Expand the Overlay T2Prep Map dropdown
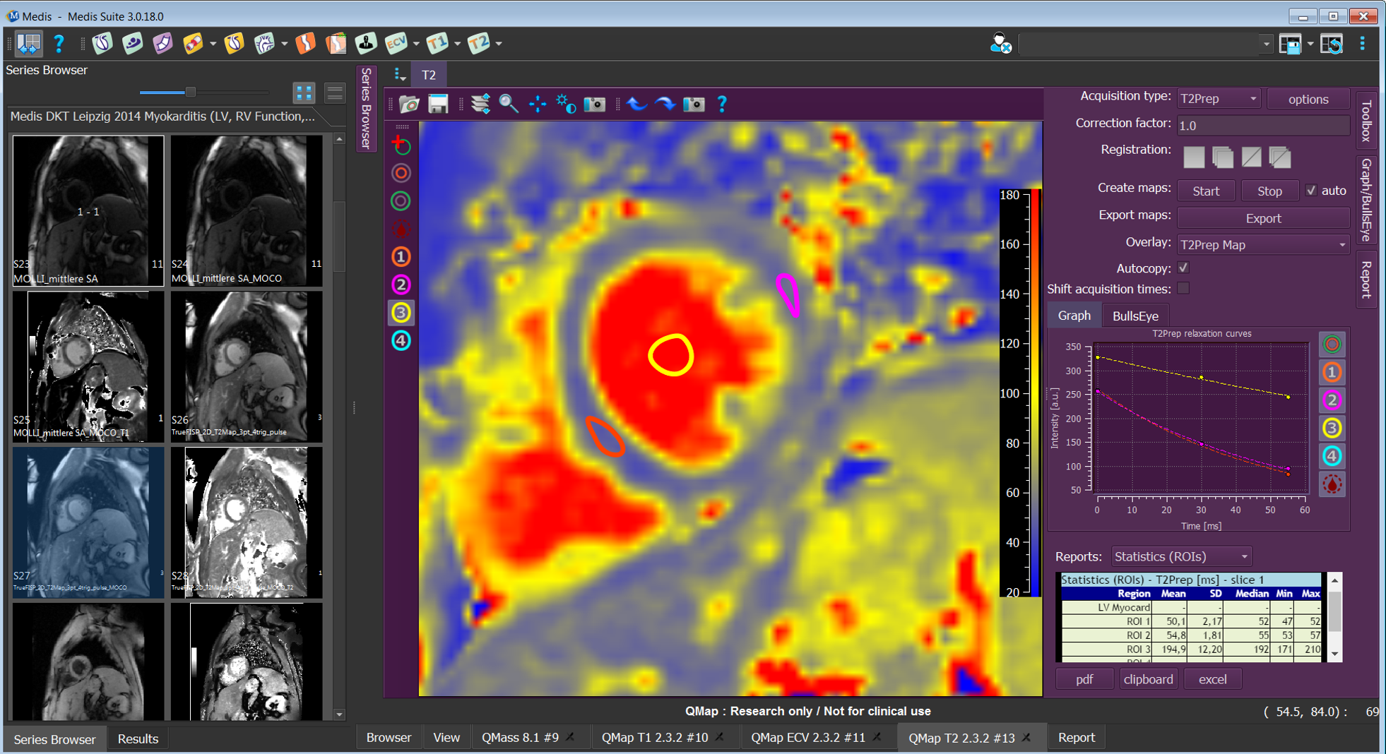This screenshot has width=1386, height=754. tap(1262, 245)
